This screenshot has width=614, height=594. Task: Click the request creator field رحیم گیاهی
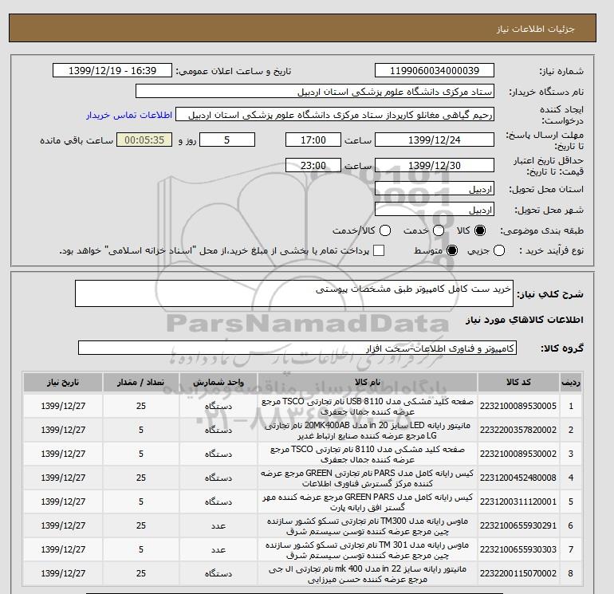click(x=335, y=114)
